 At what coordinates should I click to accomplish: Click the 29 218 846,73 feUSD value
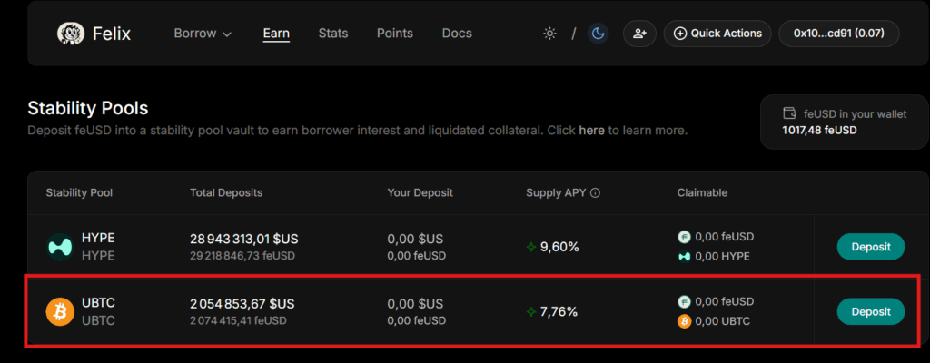tap(242, 256)
